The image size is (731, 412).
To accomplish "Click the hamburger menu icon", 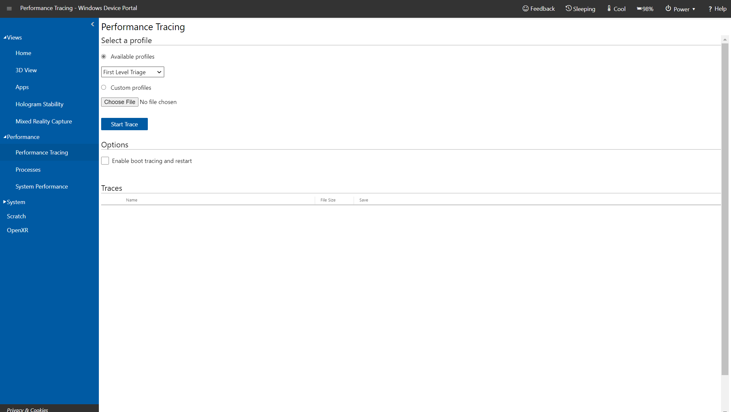I will pos(8,8).
